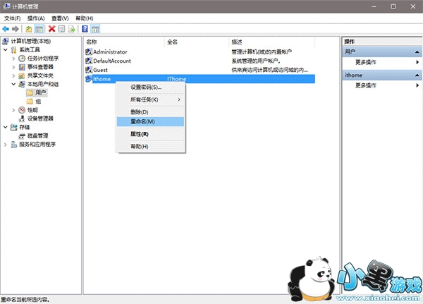Click 更多操作 under 用户 section
Image resolution: width=423 pixels, height=304 pixels.
[382, 62]
